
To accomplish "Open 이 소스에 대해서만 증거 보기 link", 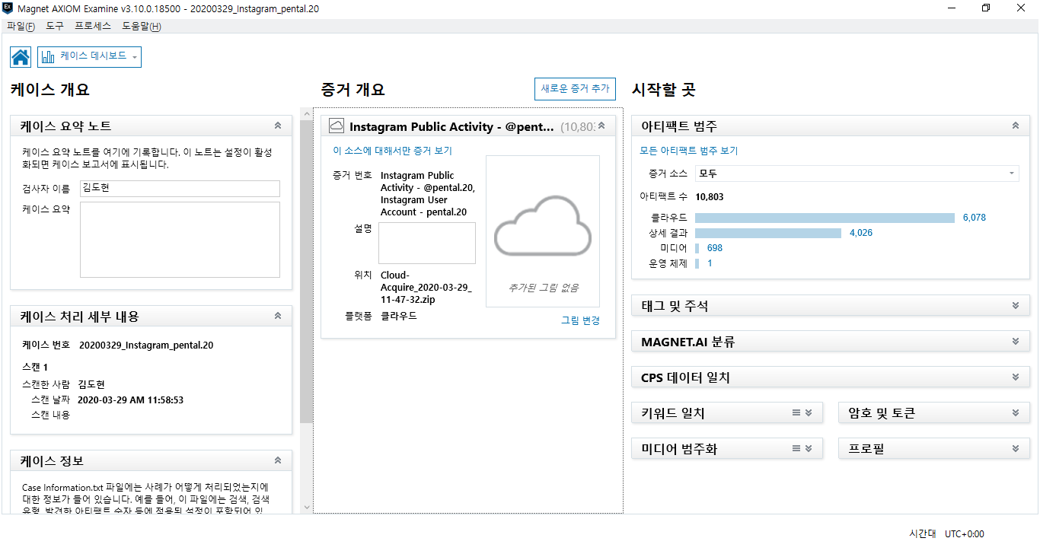I will [x=393, y=151].
